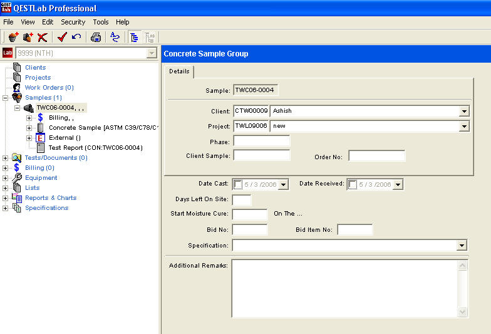This screenshot has height=334, width=491.
Task: Click the spell check icon
Action: pyautogui.click(x=115, y=38)
